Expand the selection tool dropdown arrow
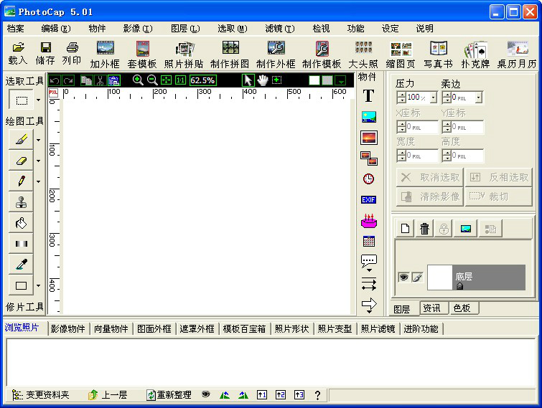Screen dimensions: 542x408 pyautogui.click(x=39, y=101)
